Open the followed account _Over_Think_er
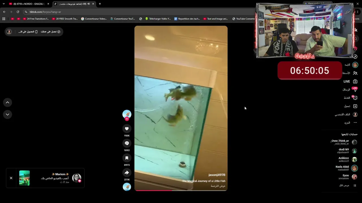The width and height of the screenshot is (362, 203). [343, 142]
